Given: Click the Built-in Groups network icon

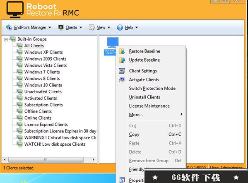Looking at the screenshot, I should point(13,39).
